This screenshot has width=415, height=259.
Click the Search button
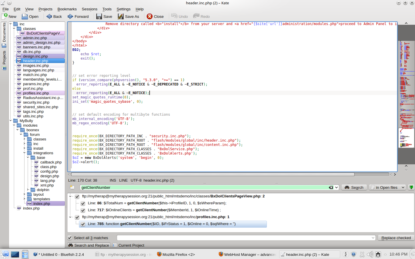tap(354, 187)
